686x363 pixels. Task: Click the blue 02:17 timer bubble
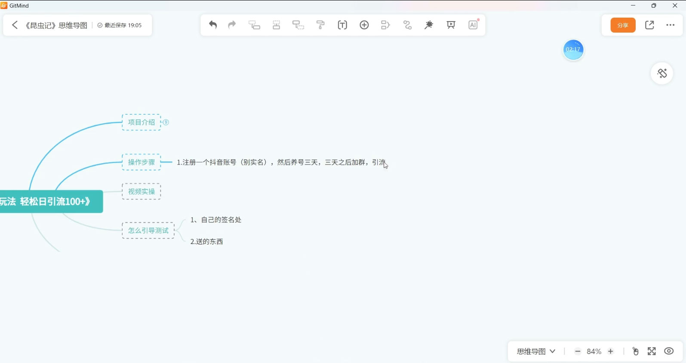coord(573,49)
